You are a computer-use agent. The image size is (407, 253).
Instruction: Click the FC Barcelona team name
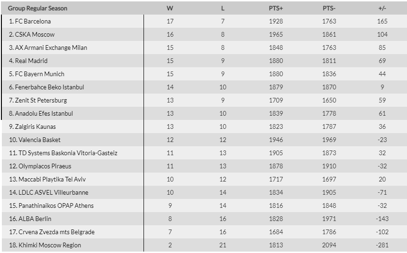pyautogui.click(x=33, y=21)
